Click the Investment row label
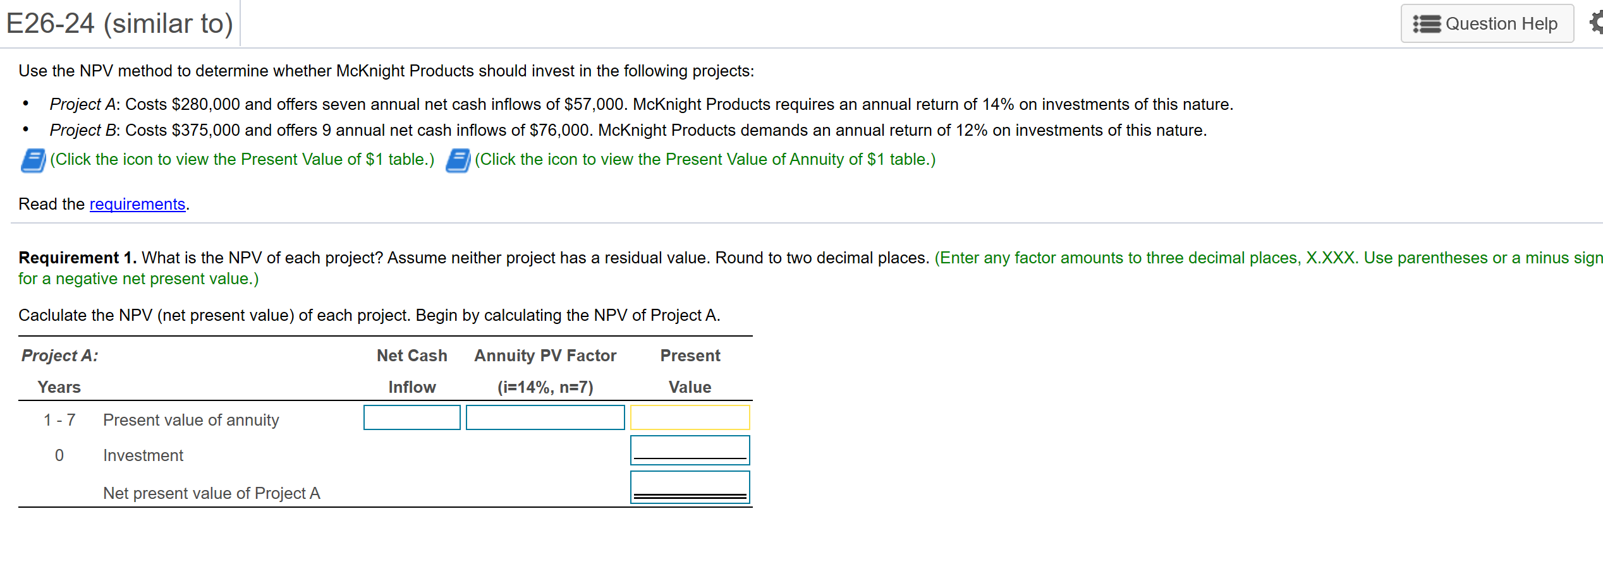Image resolution: width=1603 pixels, height=569 pixels. pos(143,455)
